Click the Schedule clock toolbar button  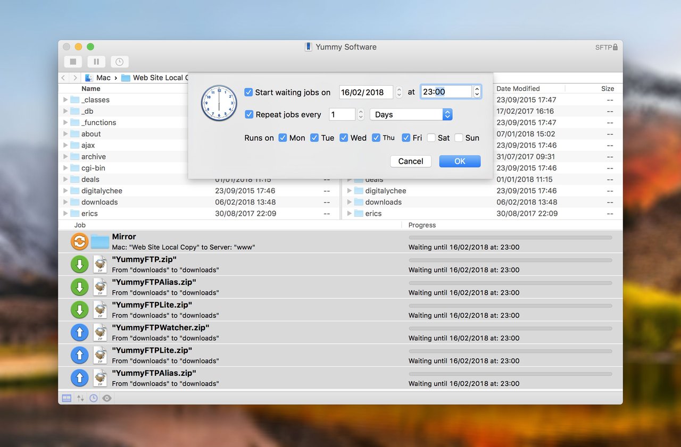click(x=120, y=62)
